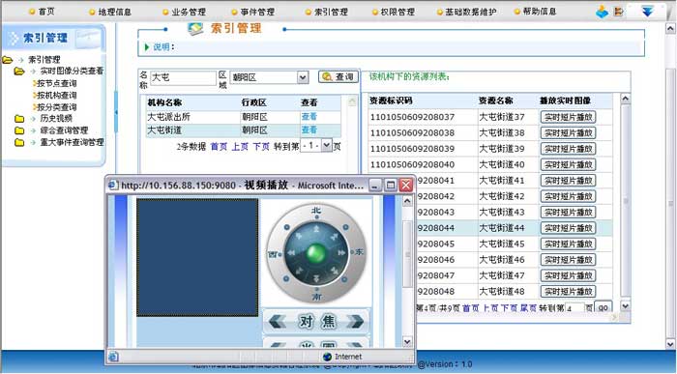Click 查看 link for 大屯街道
677x374 pixels.
point(309,129)
